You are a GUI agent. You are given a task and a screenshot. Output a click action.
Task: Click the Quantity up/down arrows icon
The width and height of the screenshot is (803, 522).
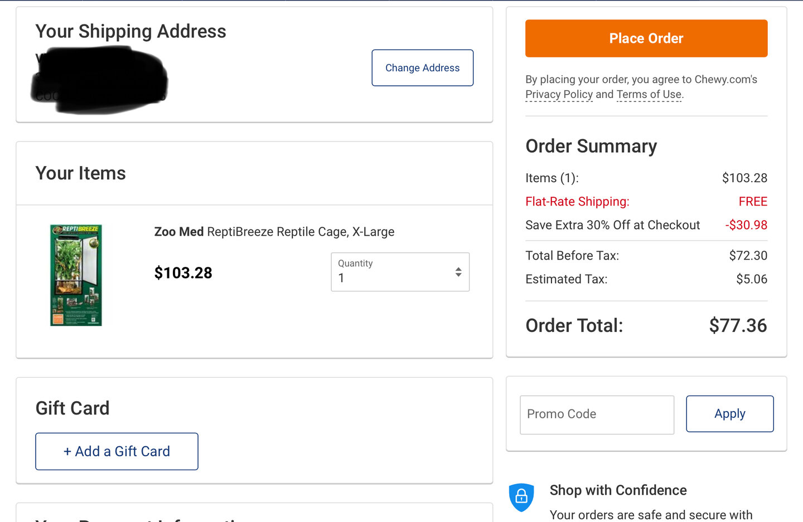pos(458,272)
